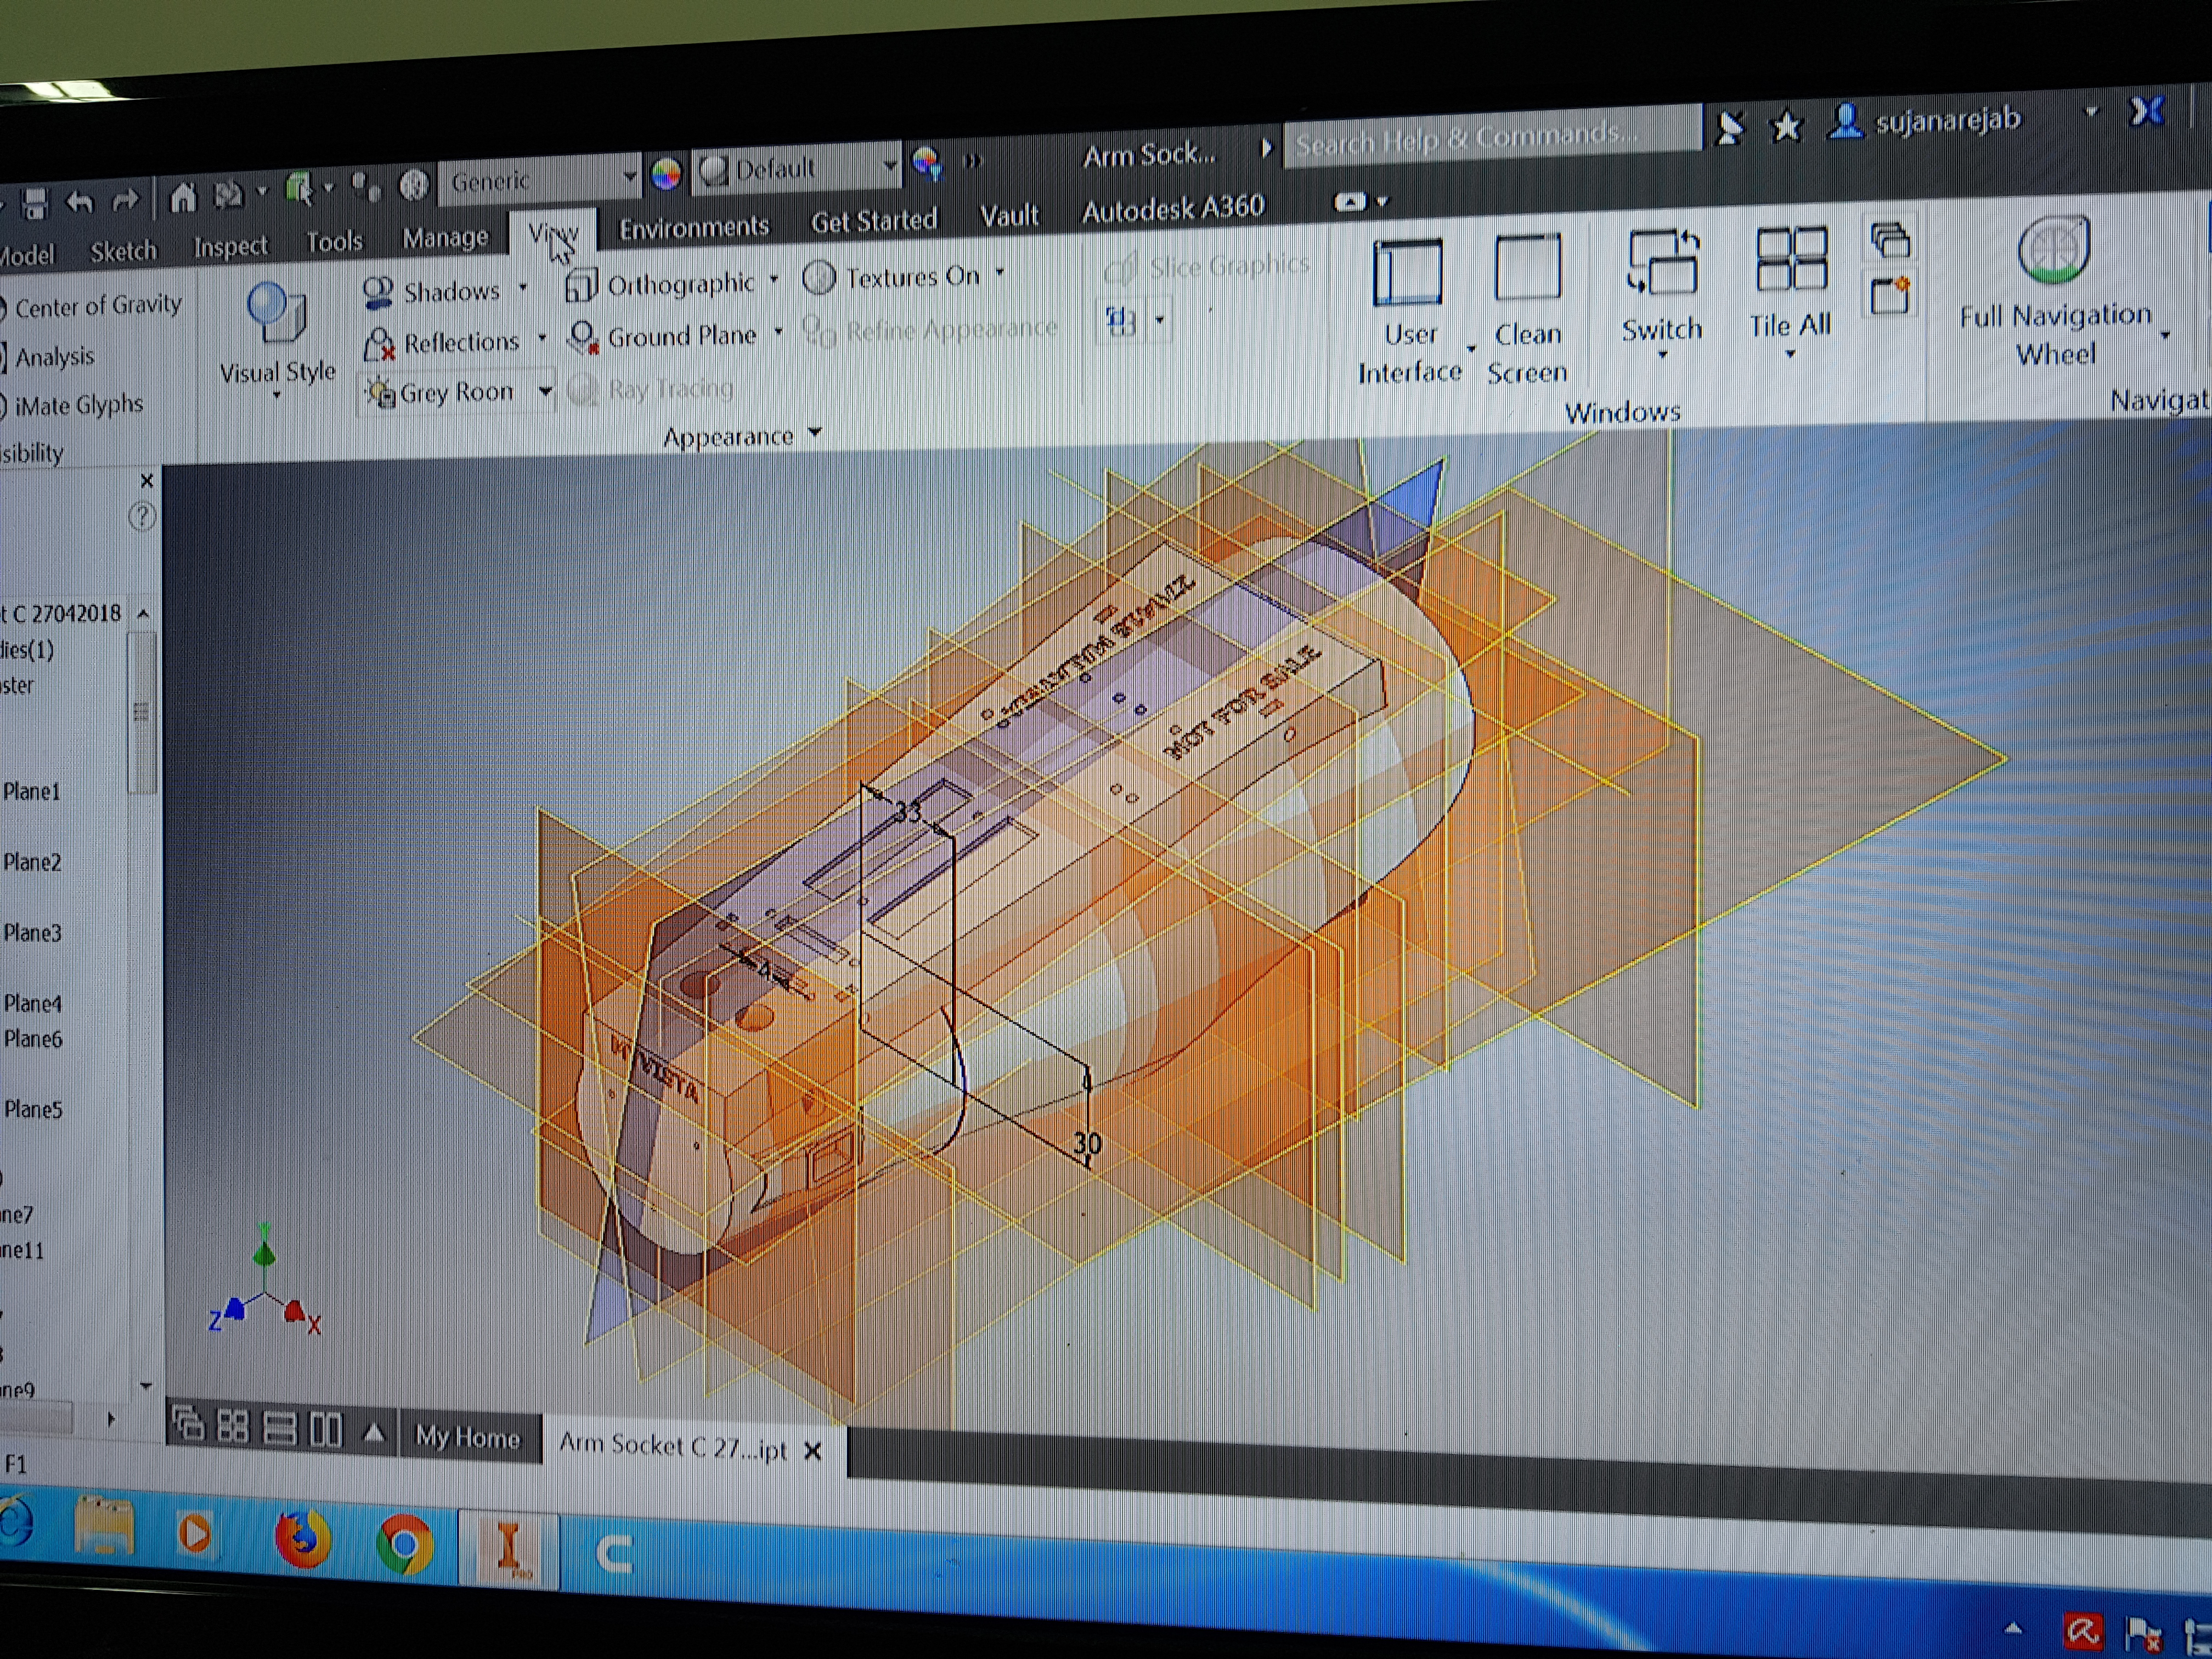Expand the Reflections dropdown arrow
The image size is (2212, 1659).
542,338
